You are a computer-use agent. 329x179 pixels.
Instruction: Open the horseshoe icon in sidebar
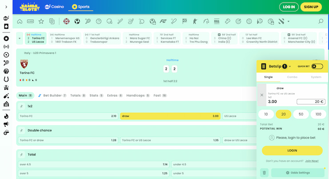pyautogui.click(x=6, y=80)
